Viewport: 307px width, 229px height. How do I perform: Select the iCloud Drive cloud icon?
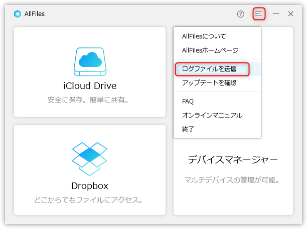(x=90, y=61)
